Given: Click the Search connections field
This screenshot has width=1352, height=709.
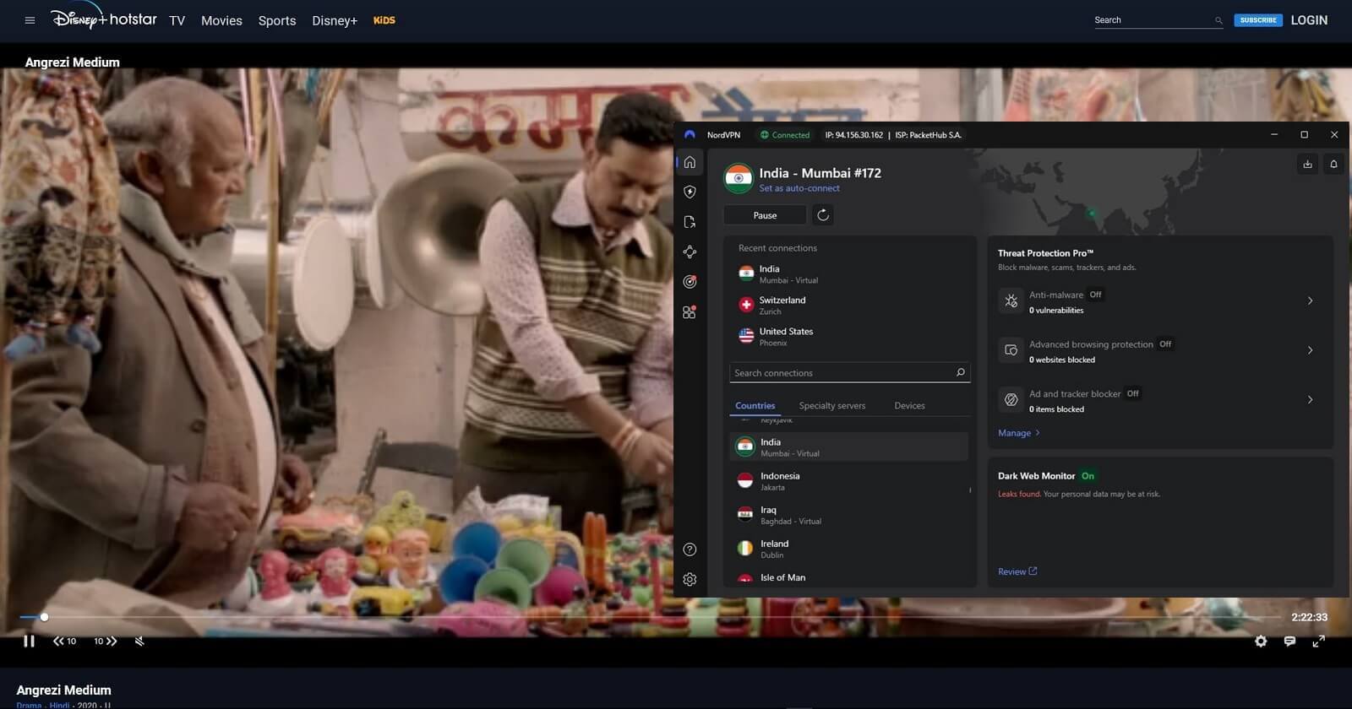Looking at the screenshot, I should [849, 373].
